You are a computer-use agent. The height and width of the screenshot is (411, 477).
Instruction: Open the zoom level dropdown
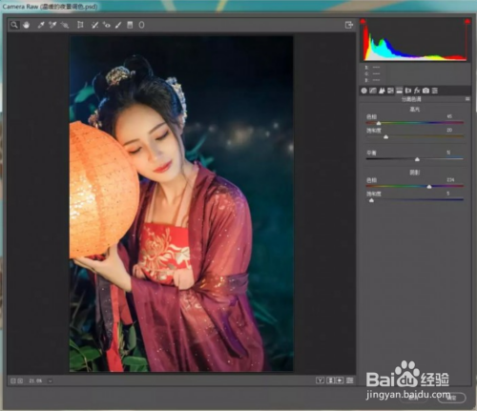pos(51,380)
